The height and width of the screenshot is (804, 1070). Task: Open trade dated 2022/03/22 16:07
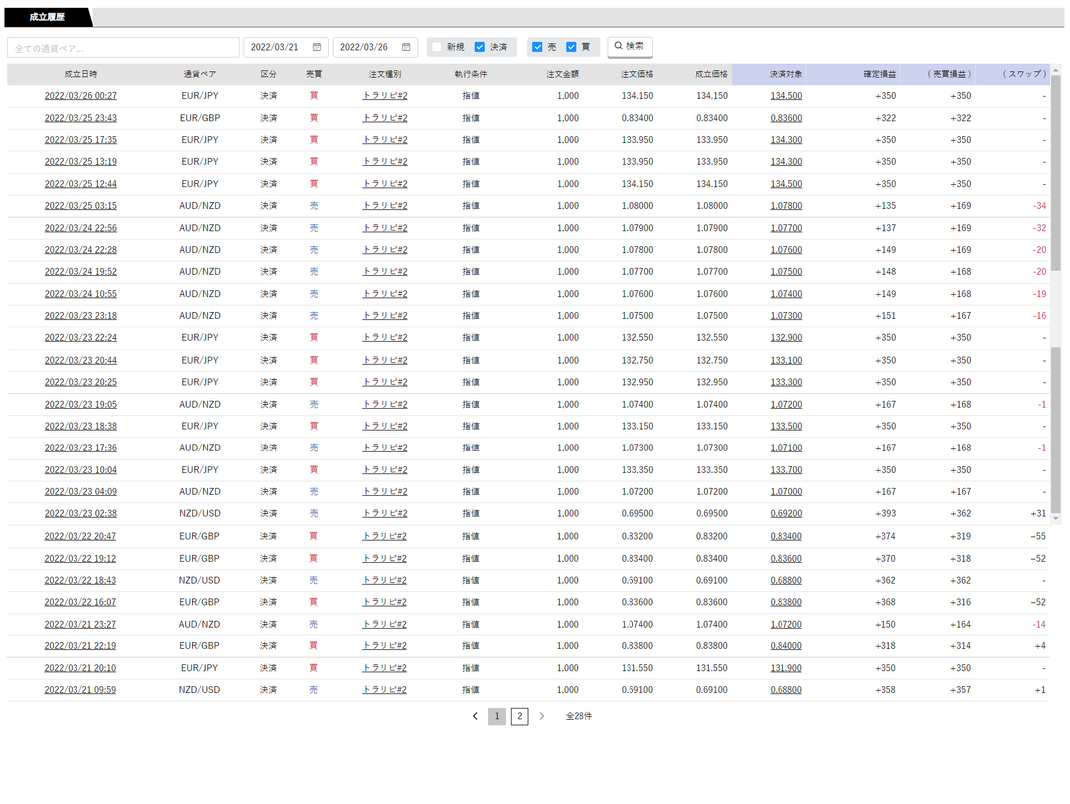[x=80, y=602]
